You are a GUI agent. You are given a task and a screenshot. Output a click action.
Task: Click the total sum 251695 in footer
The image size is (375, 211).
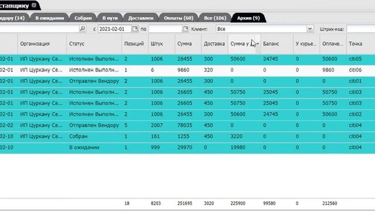(185, 203)
